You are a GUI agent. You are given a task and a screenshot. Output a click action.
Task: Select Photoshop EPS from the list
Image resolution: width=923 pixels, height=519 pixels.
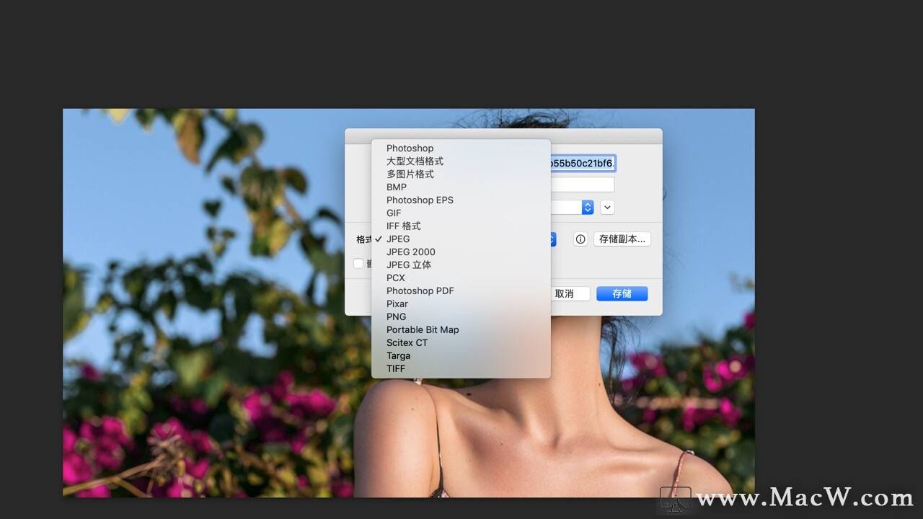[420, 200]
